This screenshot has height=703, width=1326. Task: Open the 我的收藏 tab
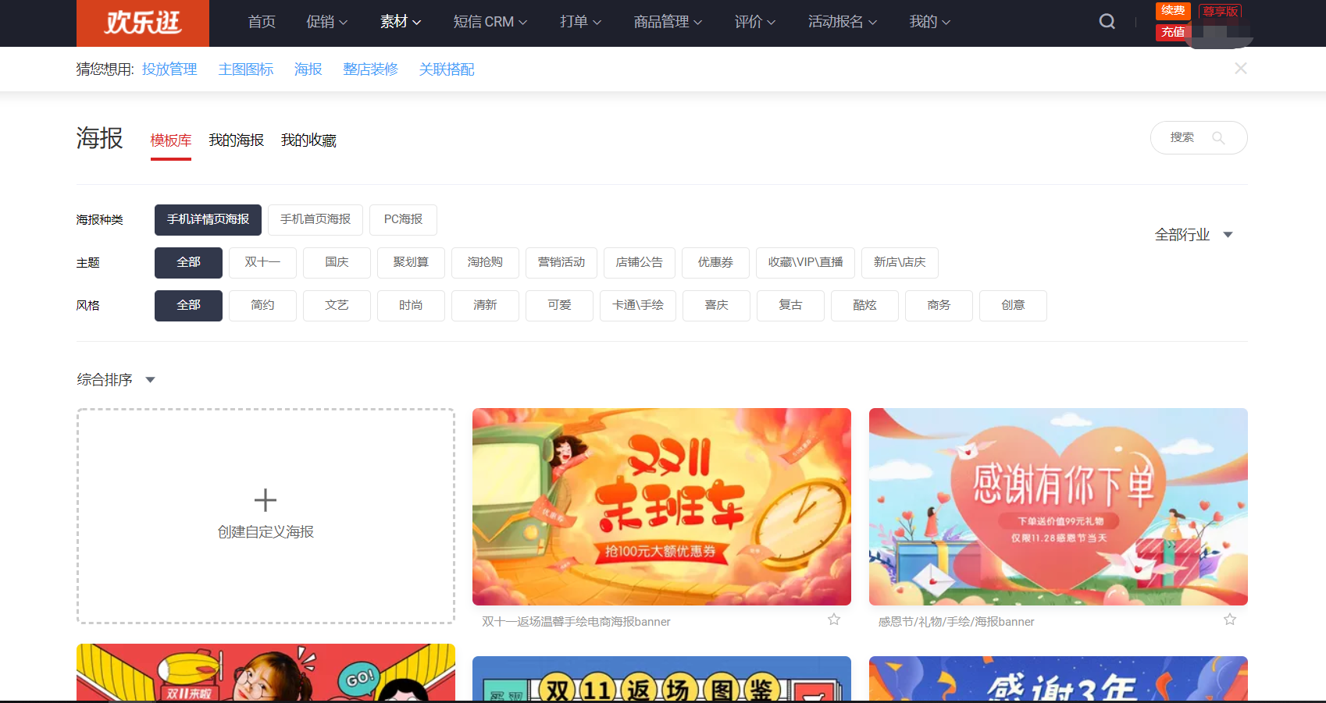[x=308, y=140]
